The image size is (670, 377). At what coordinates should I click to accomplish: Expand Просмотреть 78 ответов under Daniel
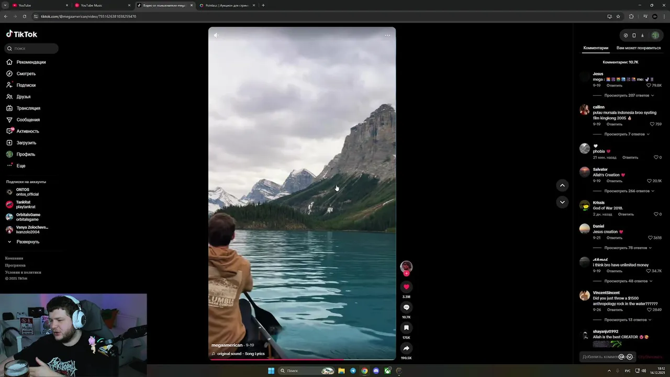pos(628,248)
